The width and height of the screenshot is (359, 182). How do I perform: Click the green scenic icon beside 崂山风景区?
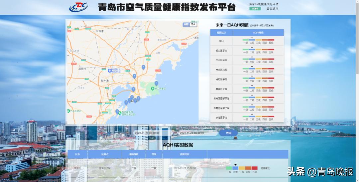(153, 89)
